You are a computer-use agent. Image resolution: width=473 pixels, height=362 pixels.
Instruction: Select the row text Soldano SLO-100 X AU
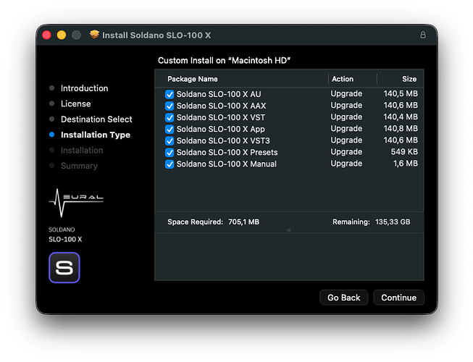[219, 94]
